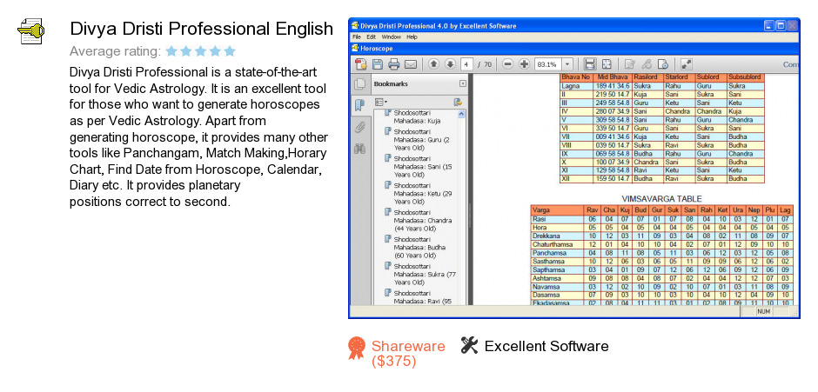The image size is (818, 392).
Task: Zoom in with the plus button
Action: (524, 64)
